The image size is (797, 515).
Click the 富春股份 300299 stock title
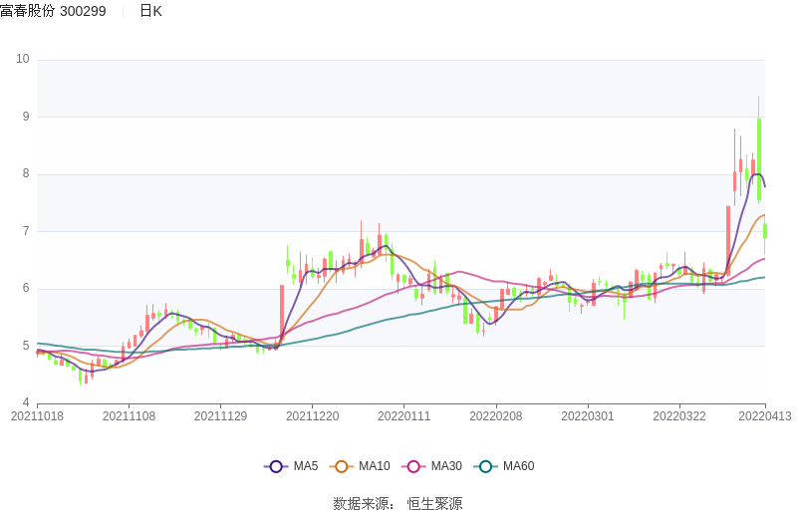click(53, 11)
